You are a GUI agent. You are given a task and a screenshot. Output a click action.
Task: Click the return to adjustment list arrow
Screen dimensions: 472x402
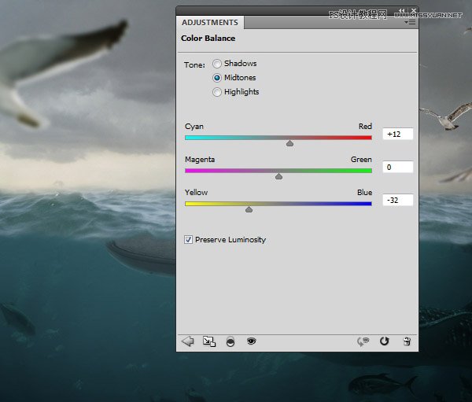pos(187,341)
